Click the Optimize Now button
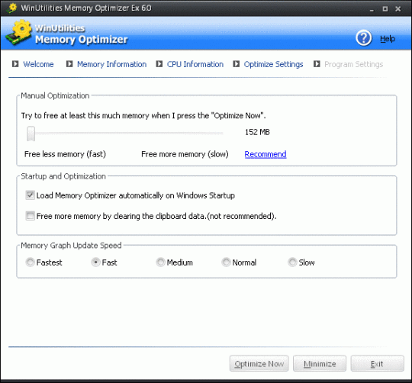 point(259,364)
